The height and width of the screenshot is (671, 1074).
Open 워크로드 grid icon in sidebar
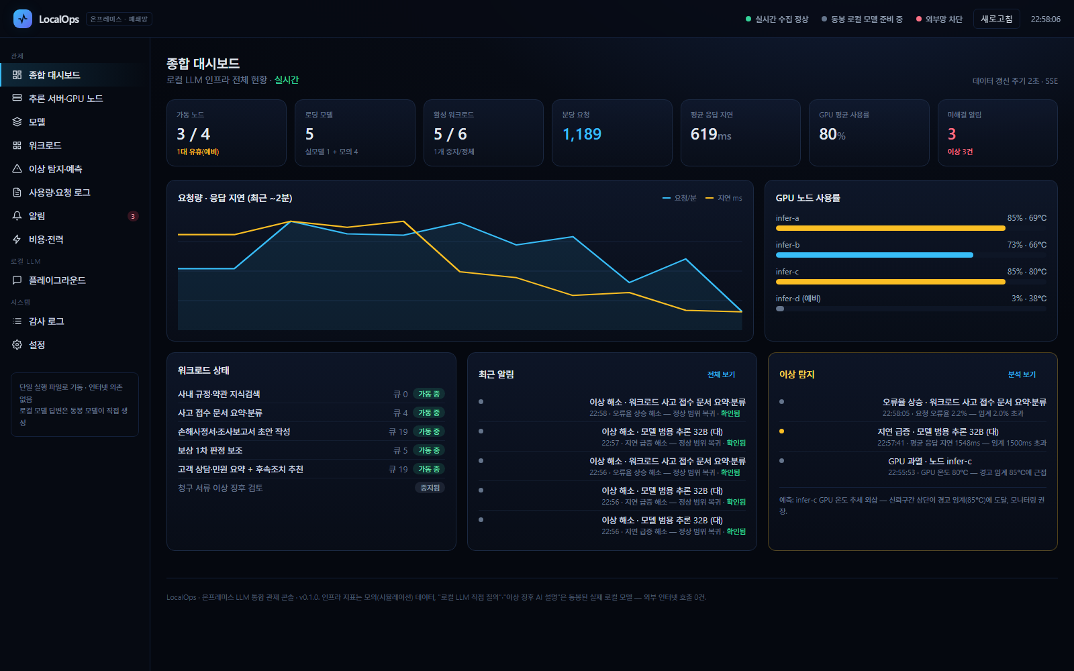17,145
